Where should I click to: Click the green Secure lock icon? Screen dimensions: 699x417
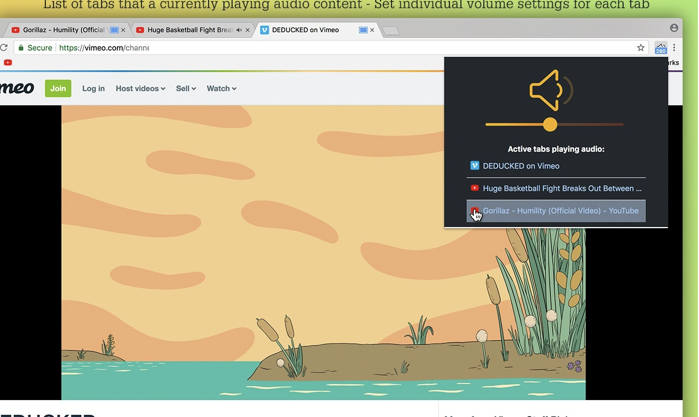click(x=21, y=48)
